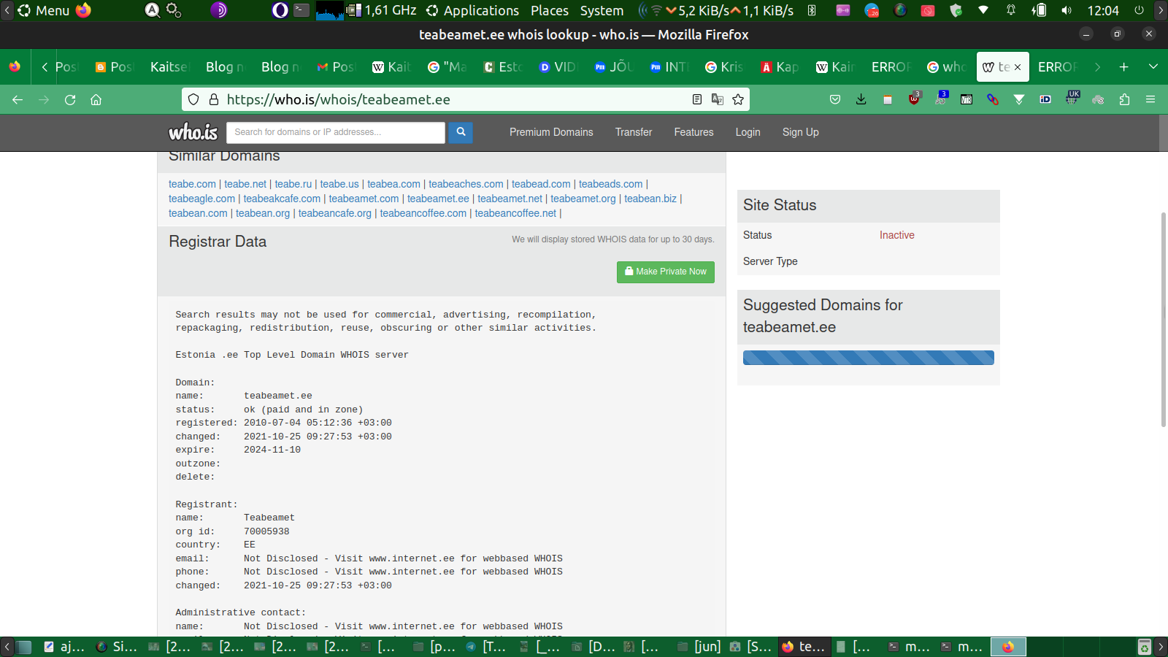Switch to the JÕU tab
The image size is (1168, 657).
(614, 66)
